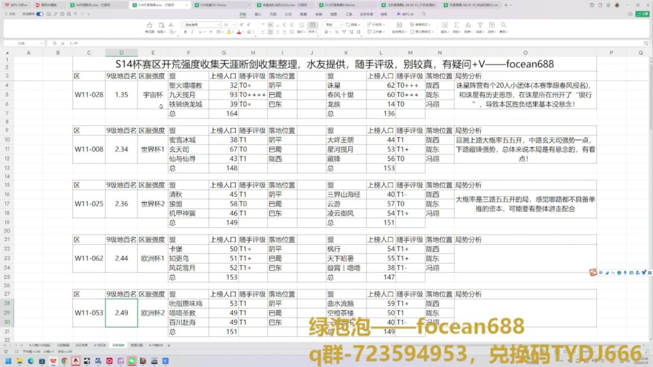The image size is (653, 367).
Task: Click the green Share button
Action: pos(643,13)
